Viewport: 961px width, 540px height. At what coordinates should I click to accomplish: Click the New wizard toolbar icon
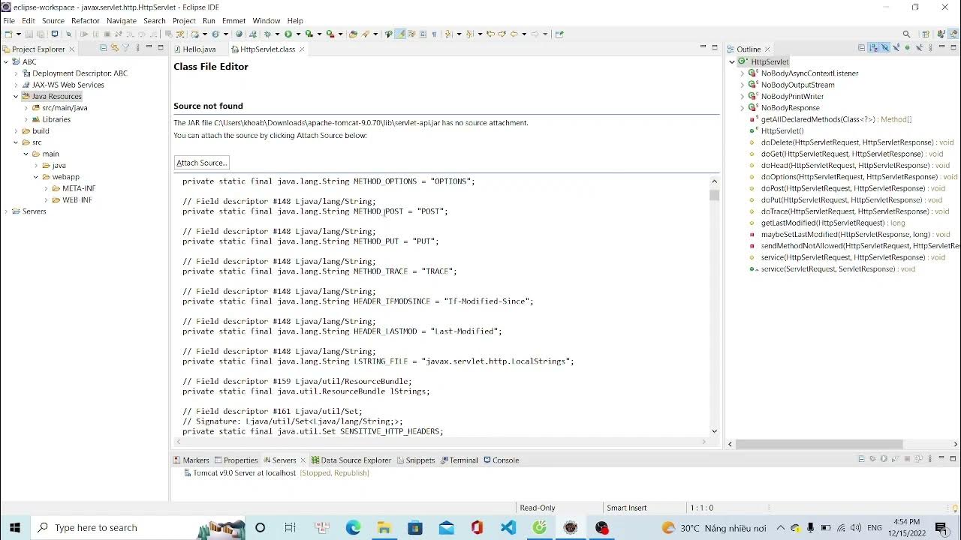pos(7,34)
